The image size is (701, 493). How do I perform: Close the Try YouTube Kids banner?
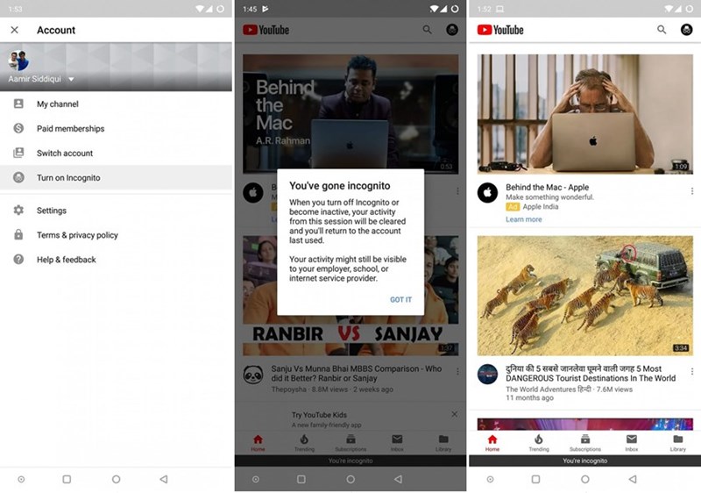click(454, 414)
